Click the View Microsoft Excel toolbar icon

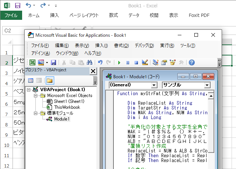[x=32, y=62]
